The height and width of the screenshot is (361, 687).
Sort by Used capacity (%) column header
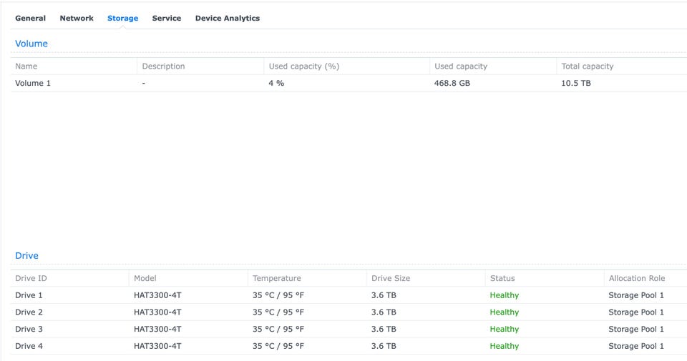tap(303, 66)
